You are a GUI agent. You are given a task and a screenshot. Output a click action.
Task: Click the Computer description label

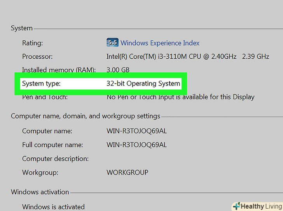point(55,159)
